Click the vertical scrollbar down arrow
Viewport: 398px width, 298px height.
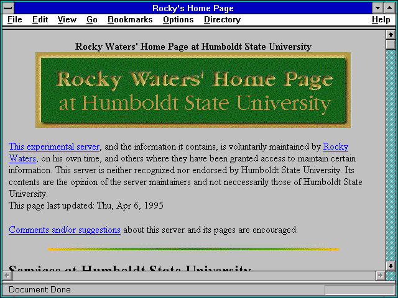(x=391, y=266)
